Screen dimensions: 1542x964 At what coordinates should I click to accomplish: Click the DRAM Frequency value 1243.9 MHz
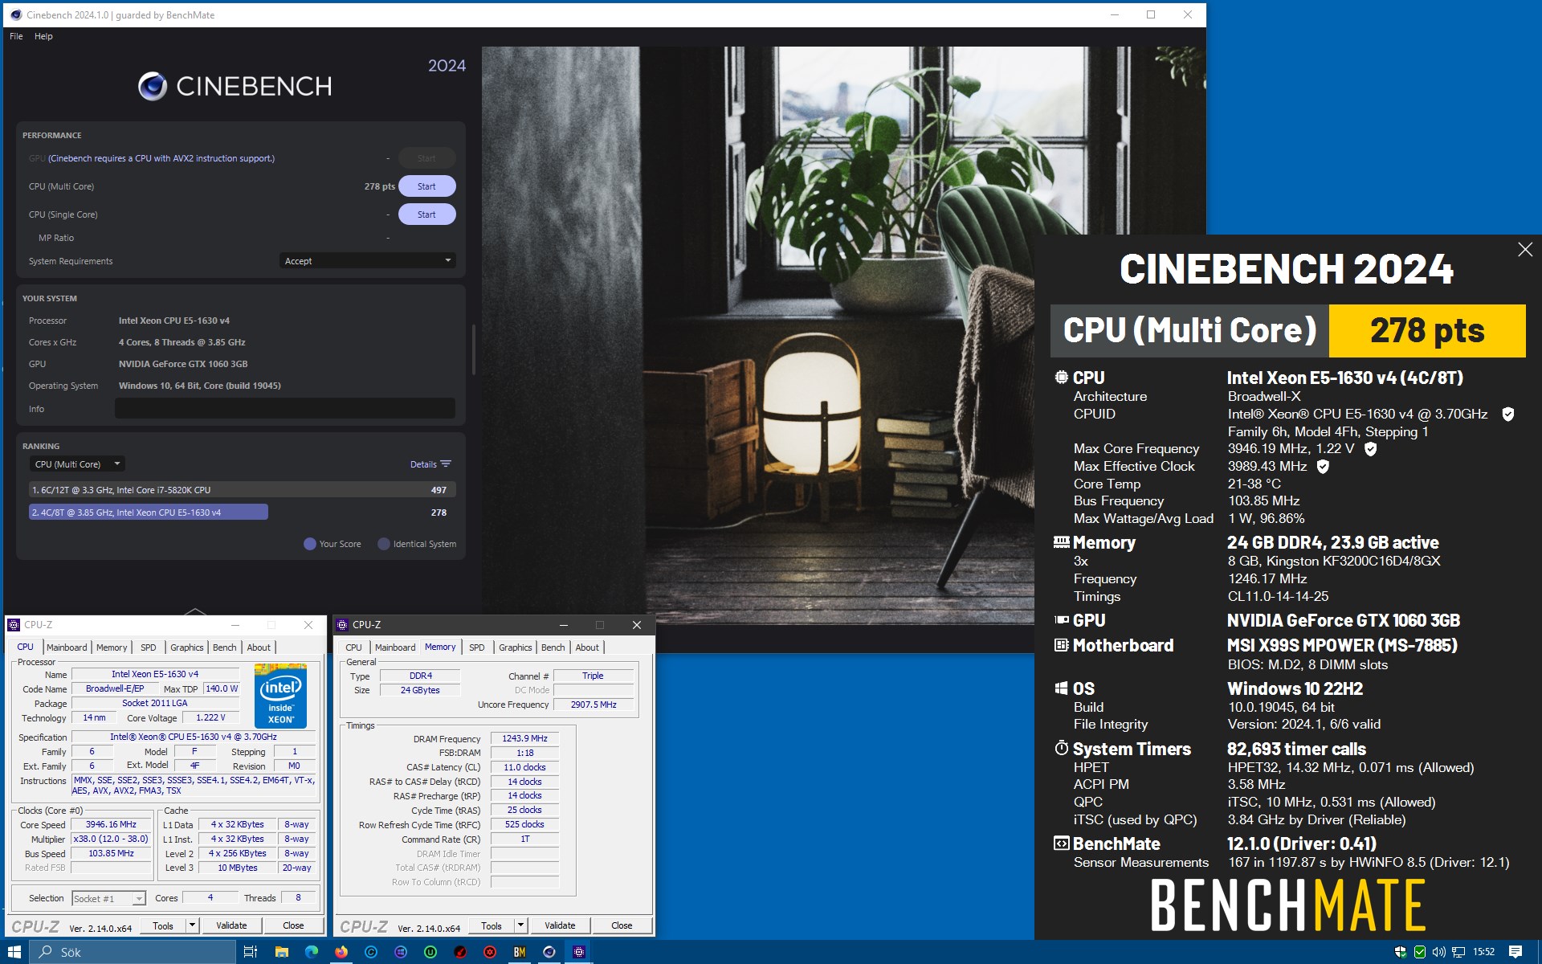click(x=524, y=739)
